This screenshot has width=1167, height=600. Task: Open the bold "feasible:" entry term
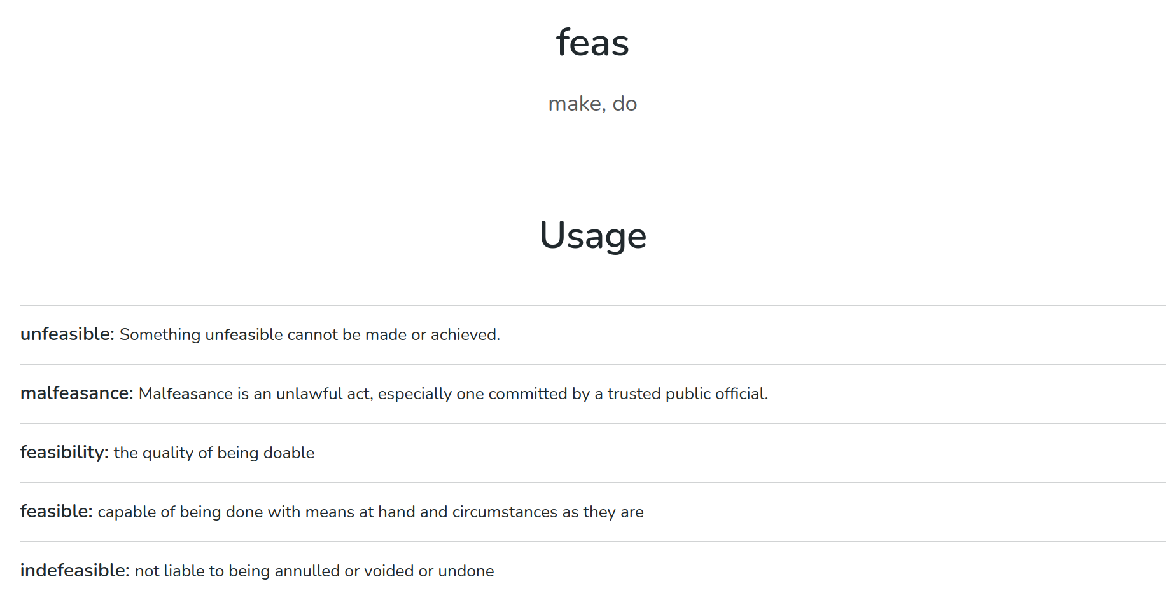56,512
